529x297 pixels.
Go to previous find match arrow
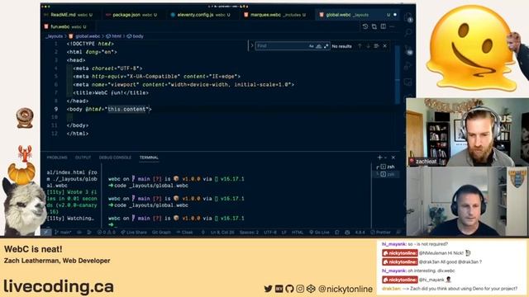coord(360,46)
